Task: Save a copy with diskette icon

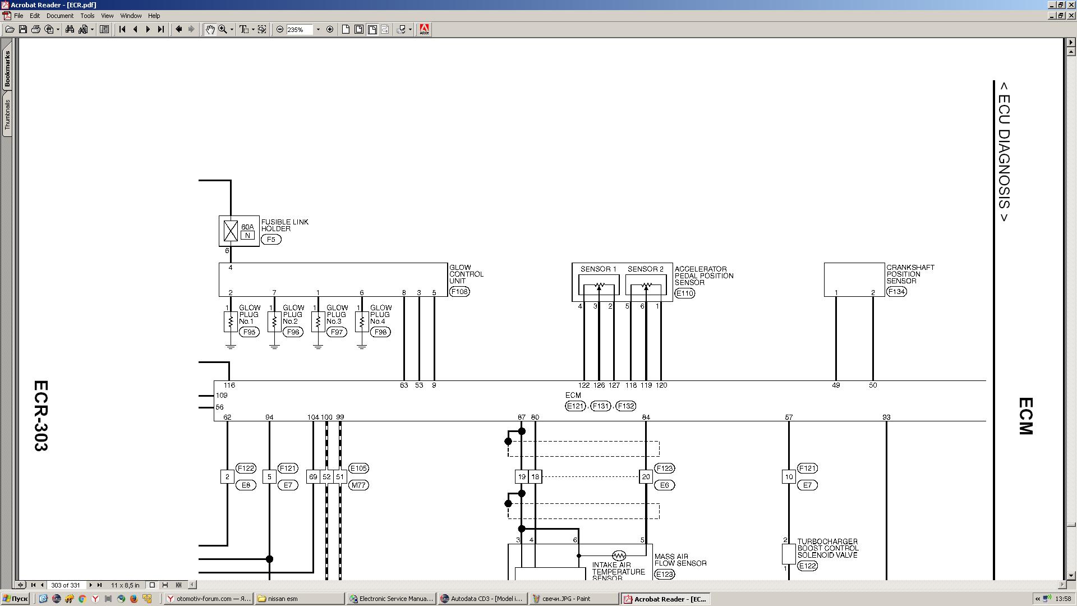Action: pos(23,29)
